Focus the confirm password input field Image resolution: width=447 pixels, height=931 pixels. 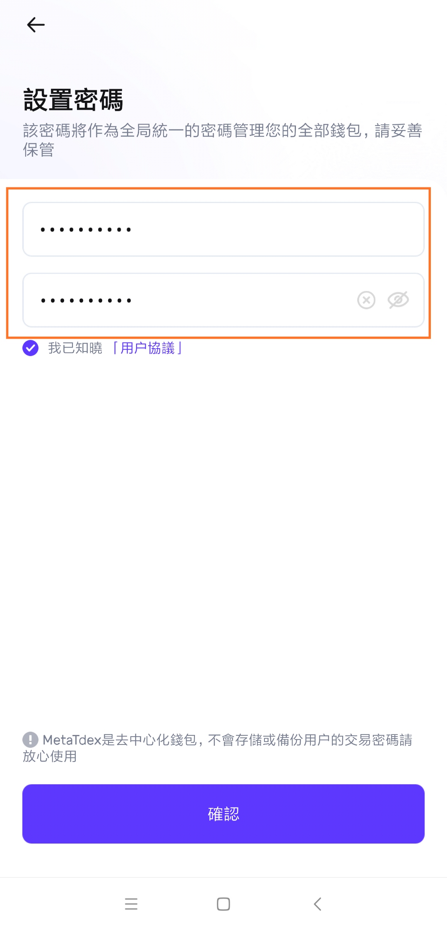tap(223, 300)
